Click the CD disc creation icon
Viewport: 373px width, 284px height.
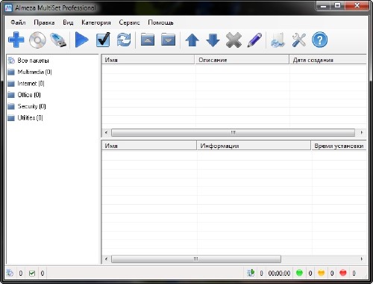37,40
